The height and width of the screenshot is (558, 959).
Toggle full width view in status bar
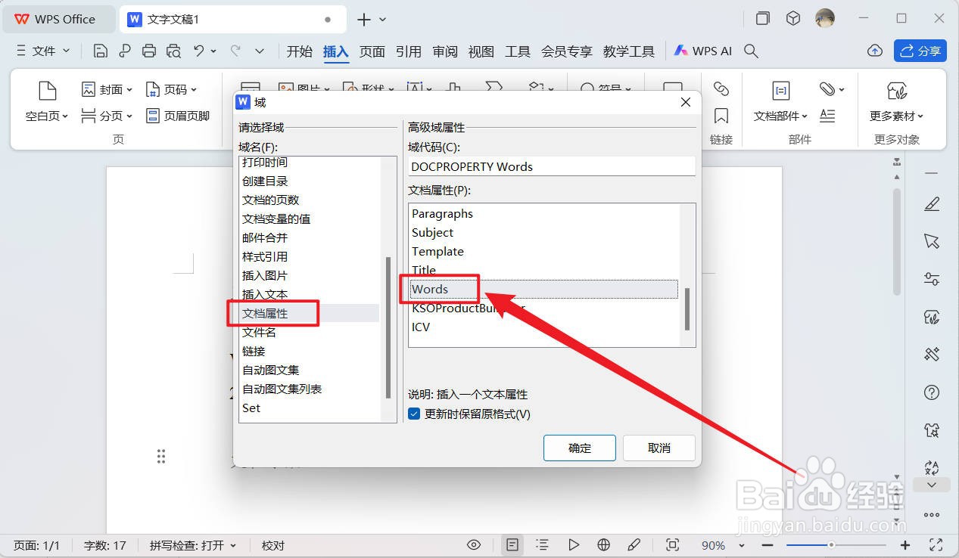coord(672,544)
